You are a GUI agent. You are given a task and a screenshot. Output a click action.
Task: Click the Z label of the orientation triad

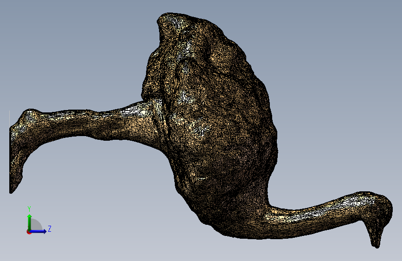pyautogui.click(x=50, y=228)
